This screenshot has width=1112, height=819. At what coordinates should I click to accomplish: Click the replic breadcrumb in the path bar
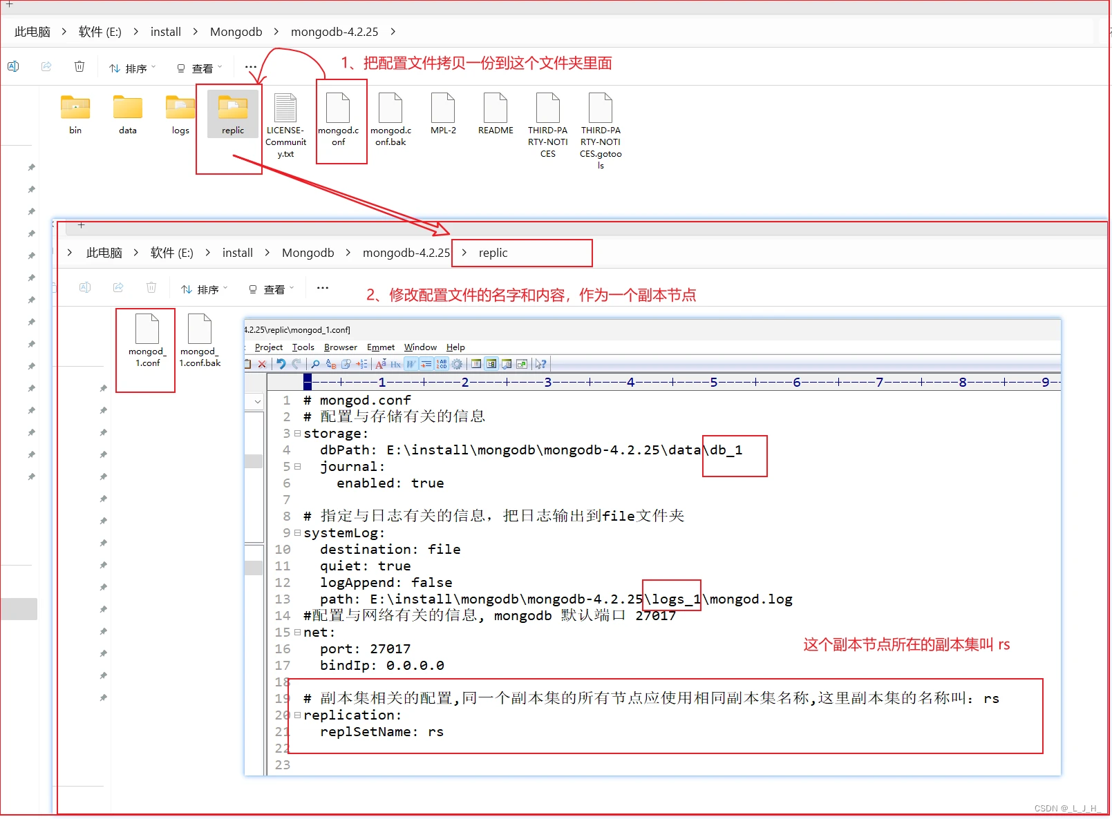pyautogui.click(x=493, y=253)
